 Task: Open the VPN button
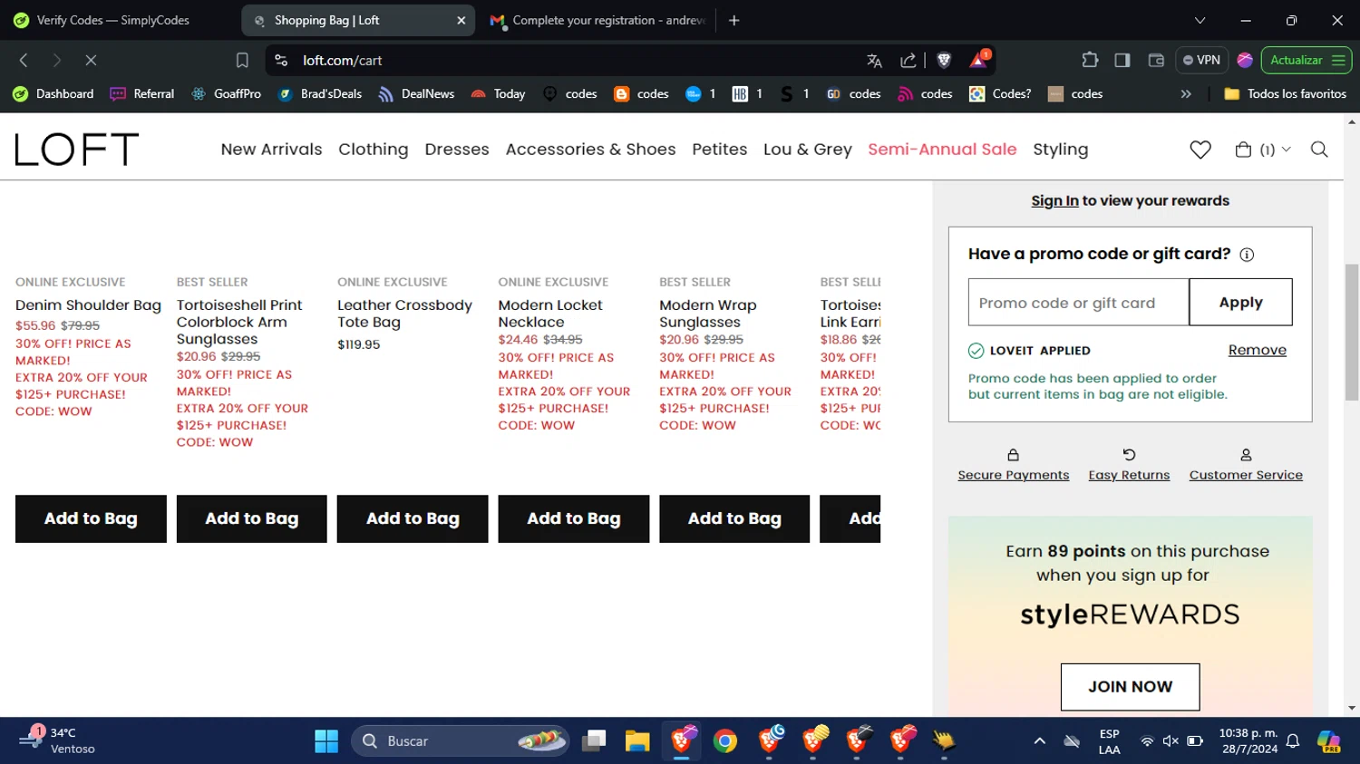click(x=1201, y=60)
